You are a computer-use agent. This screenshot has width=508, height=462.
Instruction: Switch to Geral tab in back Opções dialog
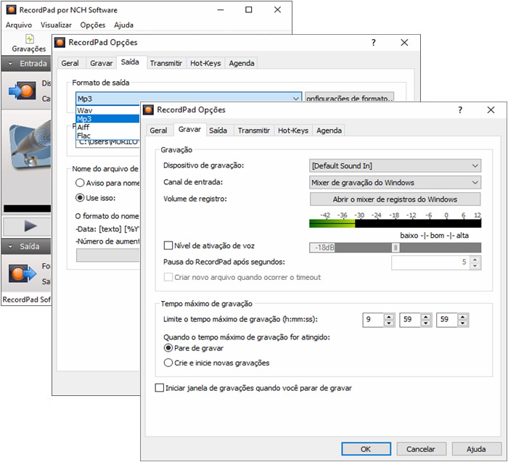pos(70,63)
